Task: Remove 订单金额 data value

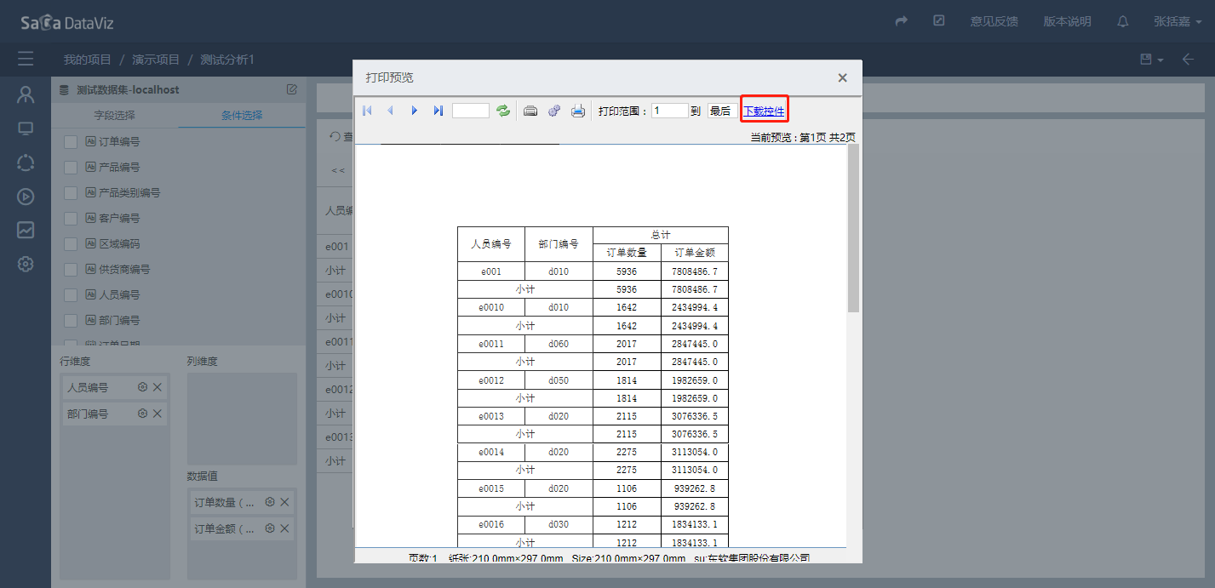Action: [x=285, y=528]
